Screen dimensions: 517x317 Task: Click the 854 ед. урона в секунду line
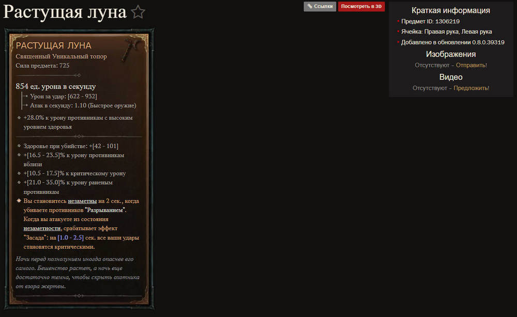(56, 86)
